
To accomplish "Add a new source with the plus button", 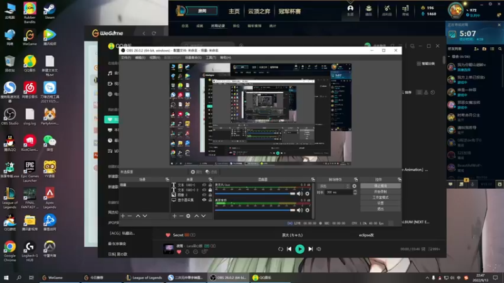I will point(175,216).
